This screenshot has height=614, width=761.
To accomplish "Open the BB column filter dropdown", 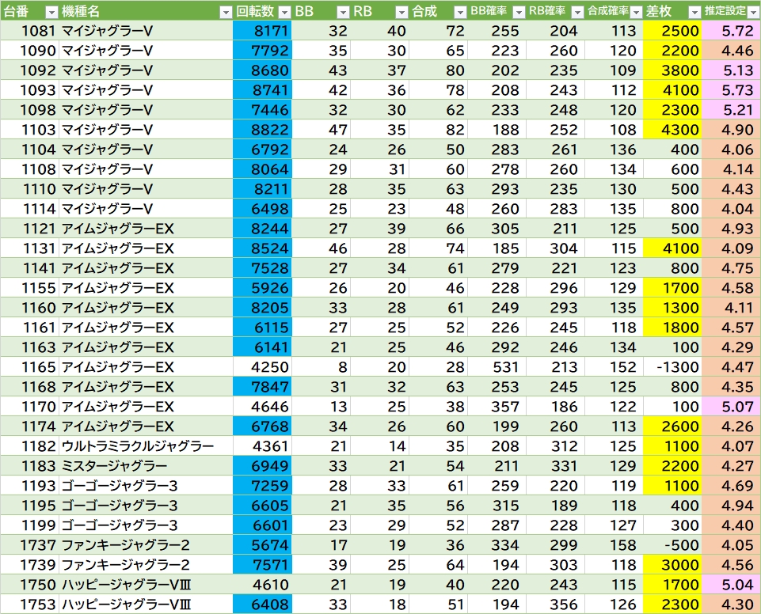I will click(x=343, y=12).
